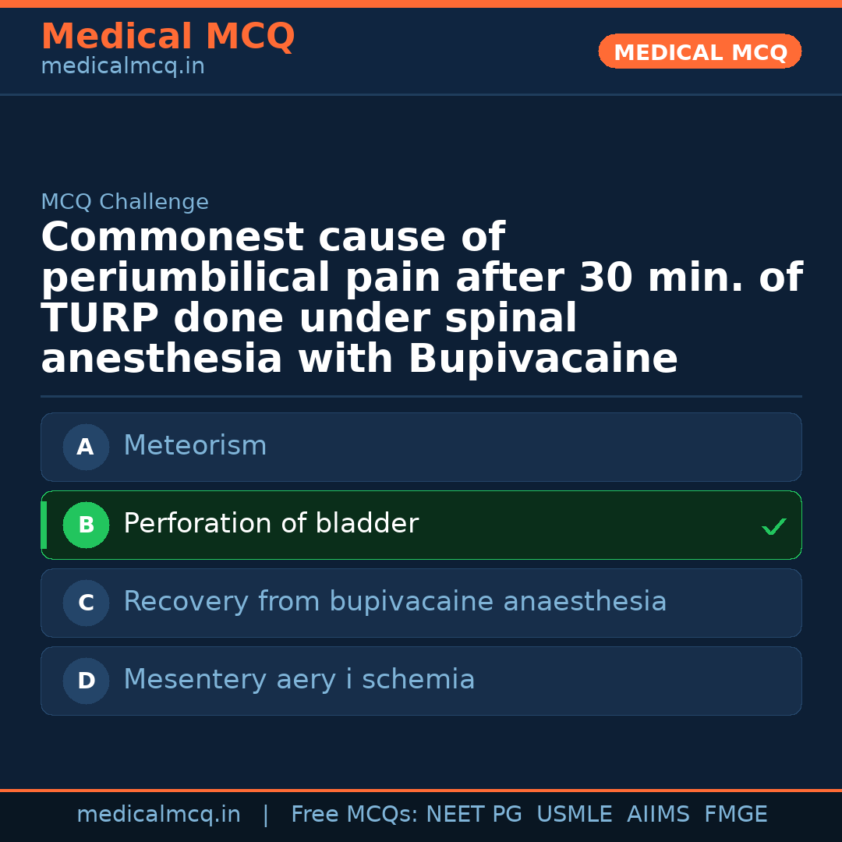Click the medicalmcq.in link in footer

(x=158, y=815)
